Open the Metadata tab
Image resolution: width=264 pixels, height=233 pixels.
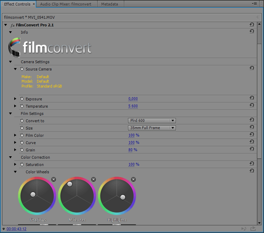[110, 4]
